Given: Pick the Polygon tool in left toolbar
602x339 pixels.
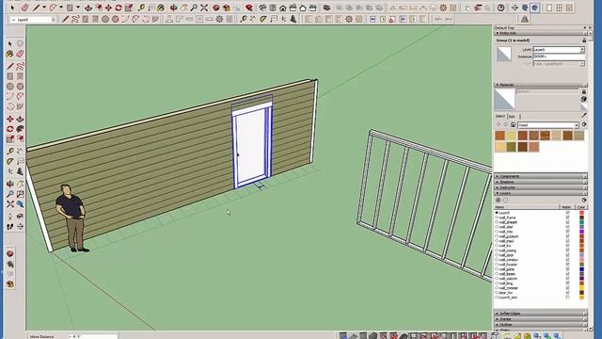Looking at the screenshot, I should 20,86.
